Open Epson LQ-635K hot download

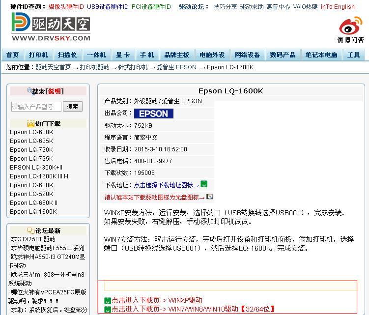click(x=31, y=141)
